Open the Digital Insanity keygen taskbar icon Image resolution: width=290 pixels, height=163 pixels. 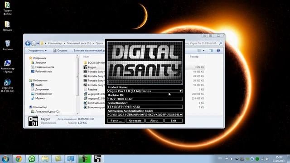coord(98,159)
